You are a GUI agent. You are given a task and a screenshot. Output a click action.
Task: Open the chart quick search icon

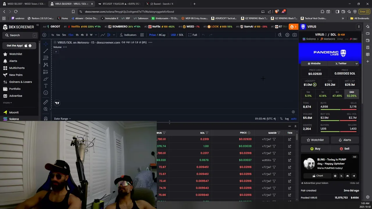click(280, 35)
